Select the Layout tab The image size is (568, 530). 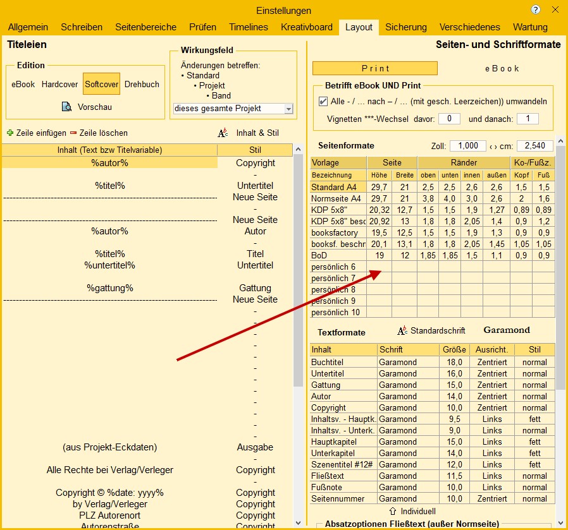[359, 27]
